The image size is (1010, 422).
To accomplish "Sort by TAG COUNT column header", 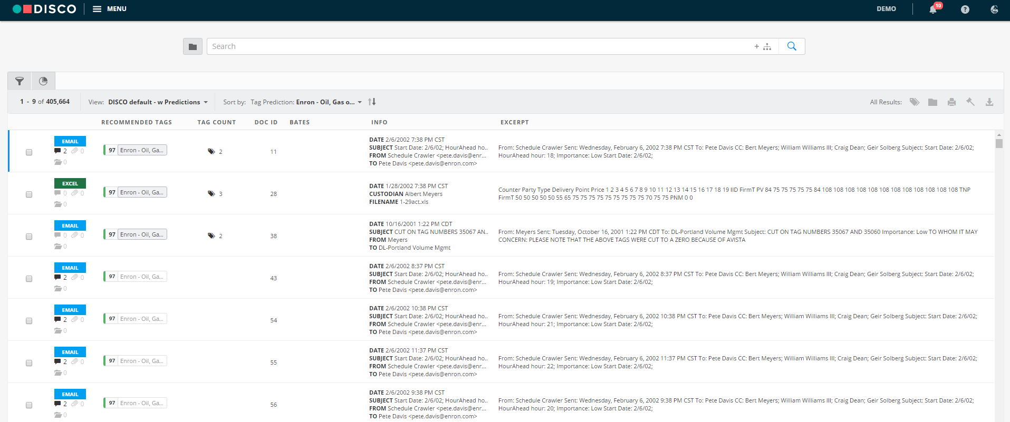I will click(217, 122).
